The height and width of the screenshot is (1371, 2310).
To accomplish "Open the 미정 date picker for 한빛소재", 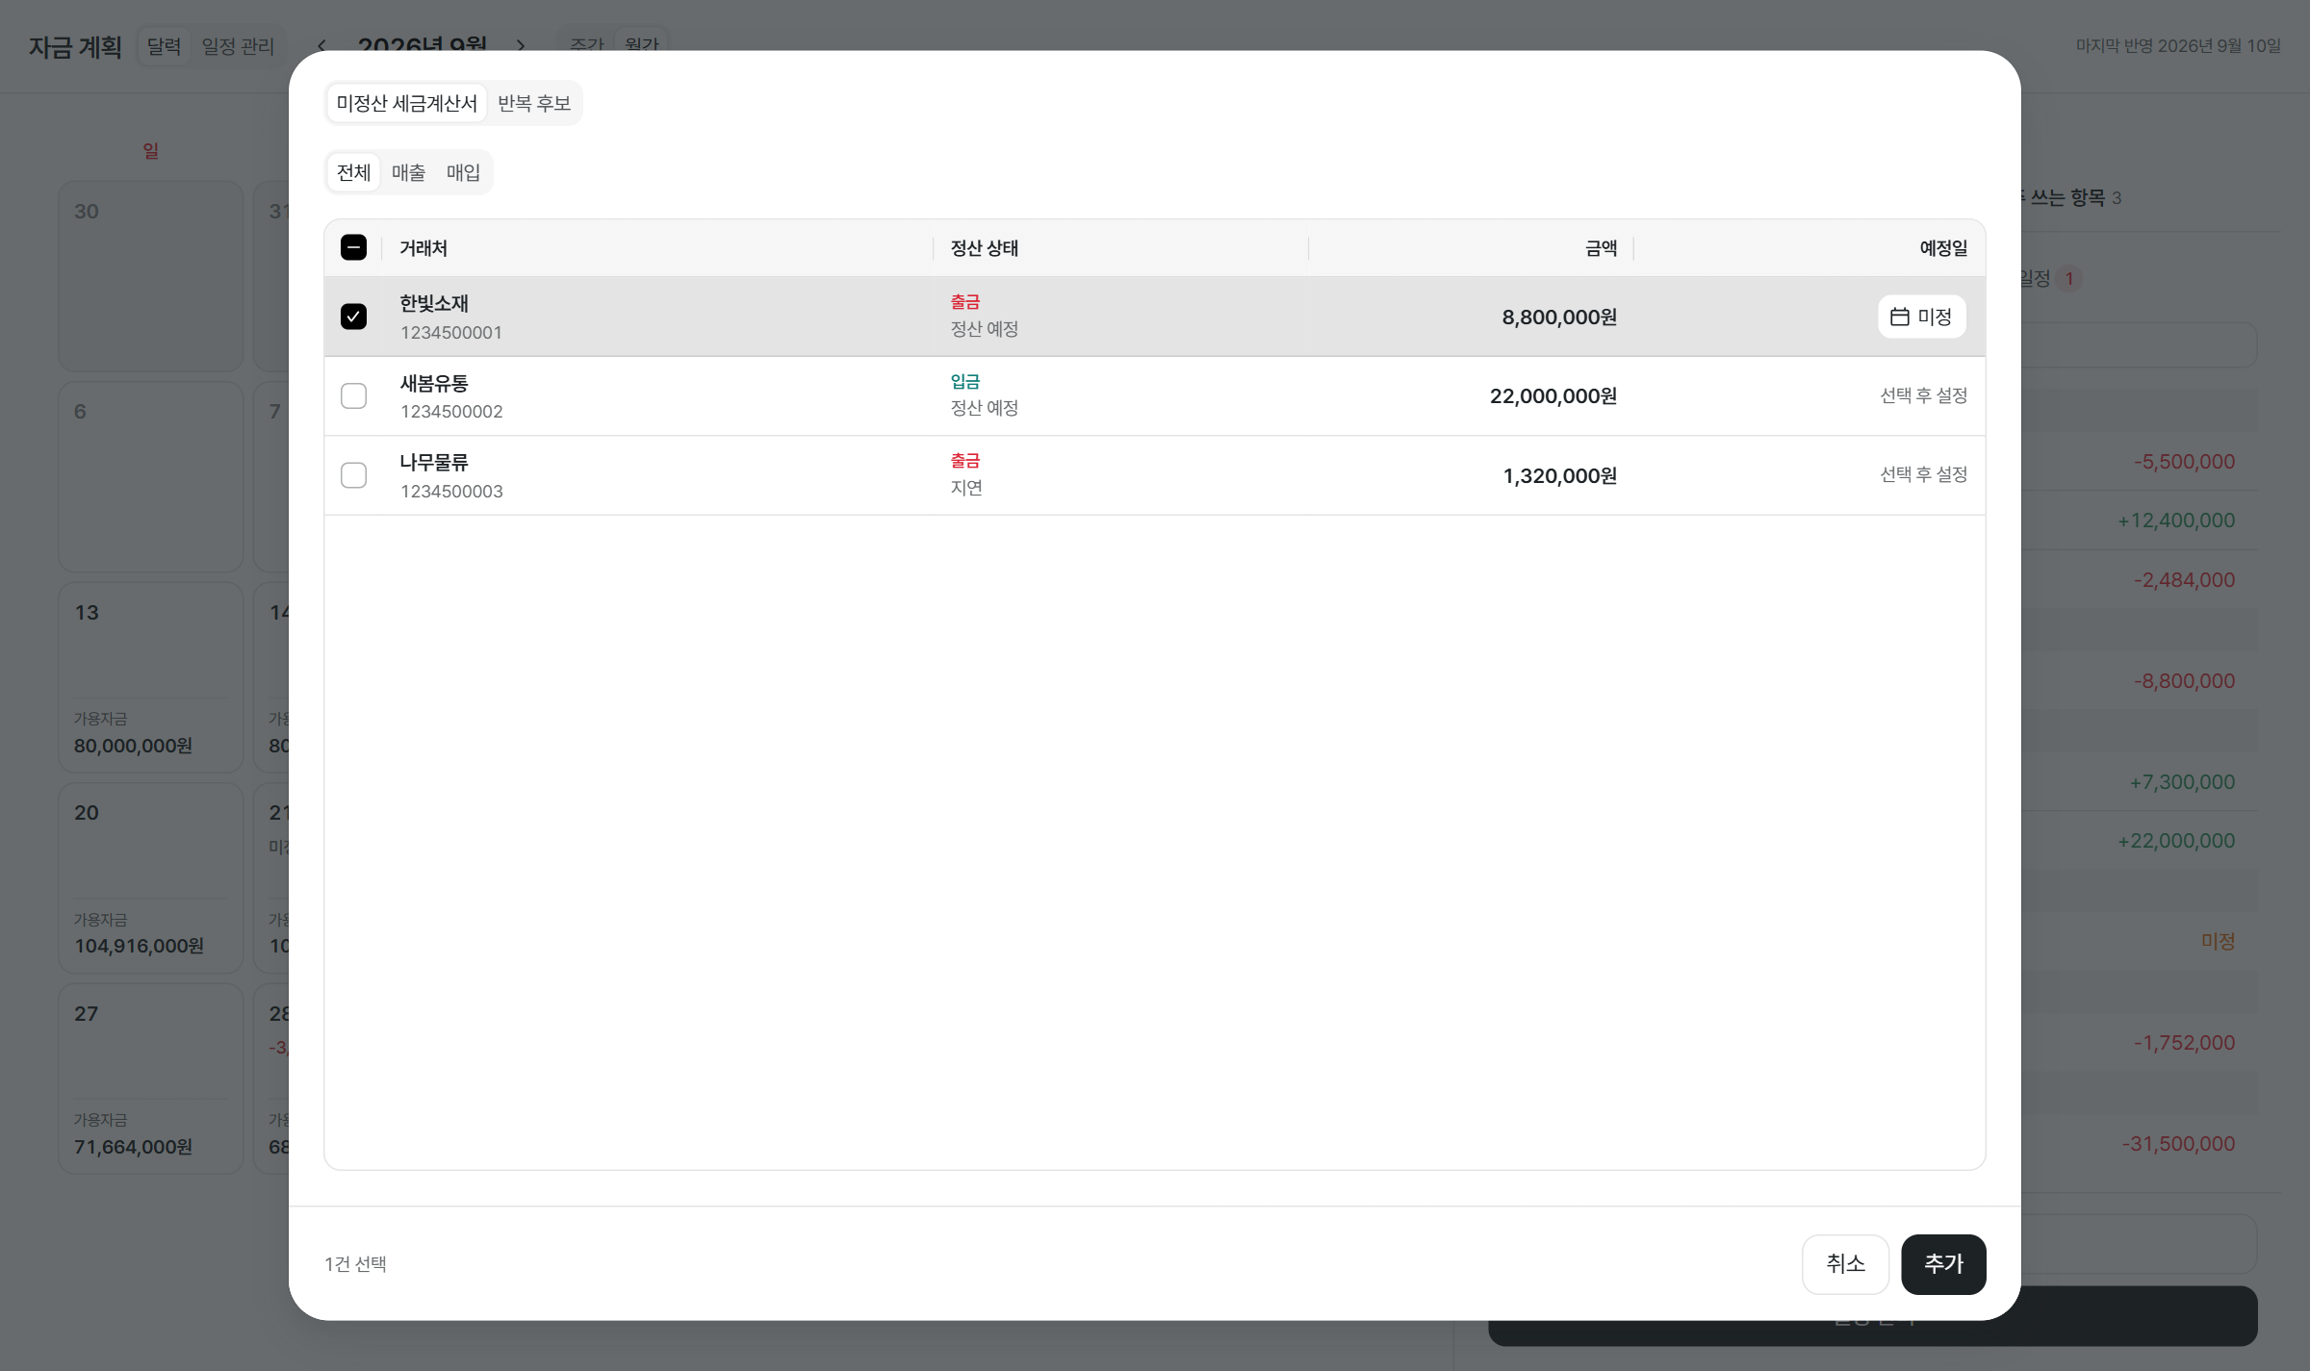I will point(1921,317).
